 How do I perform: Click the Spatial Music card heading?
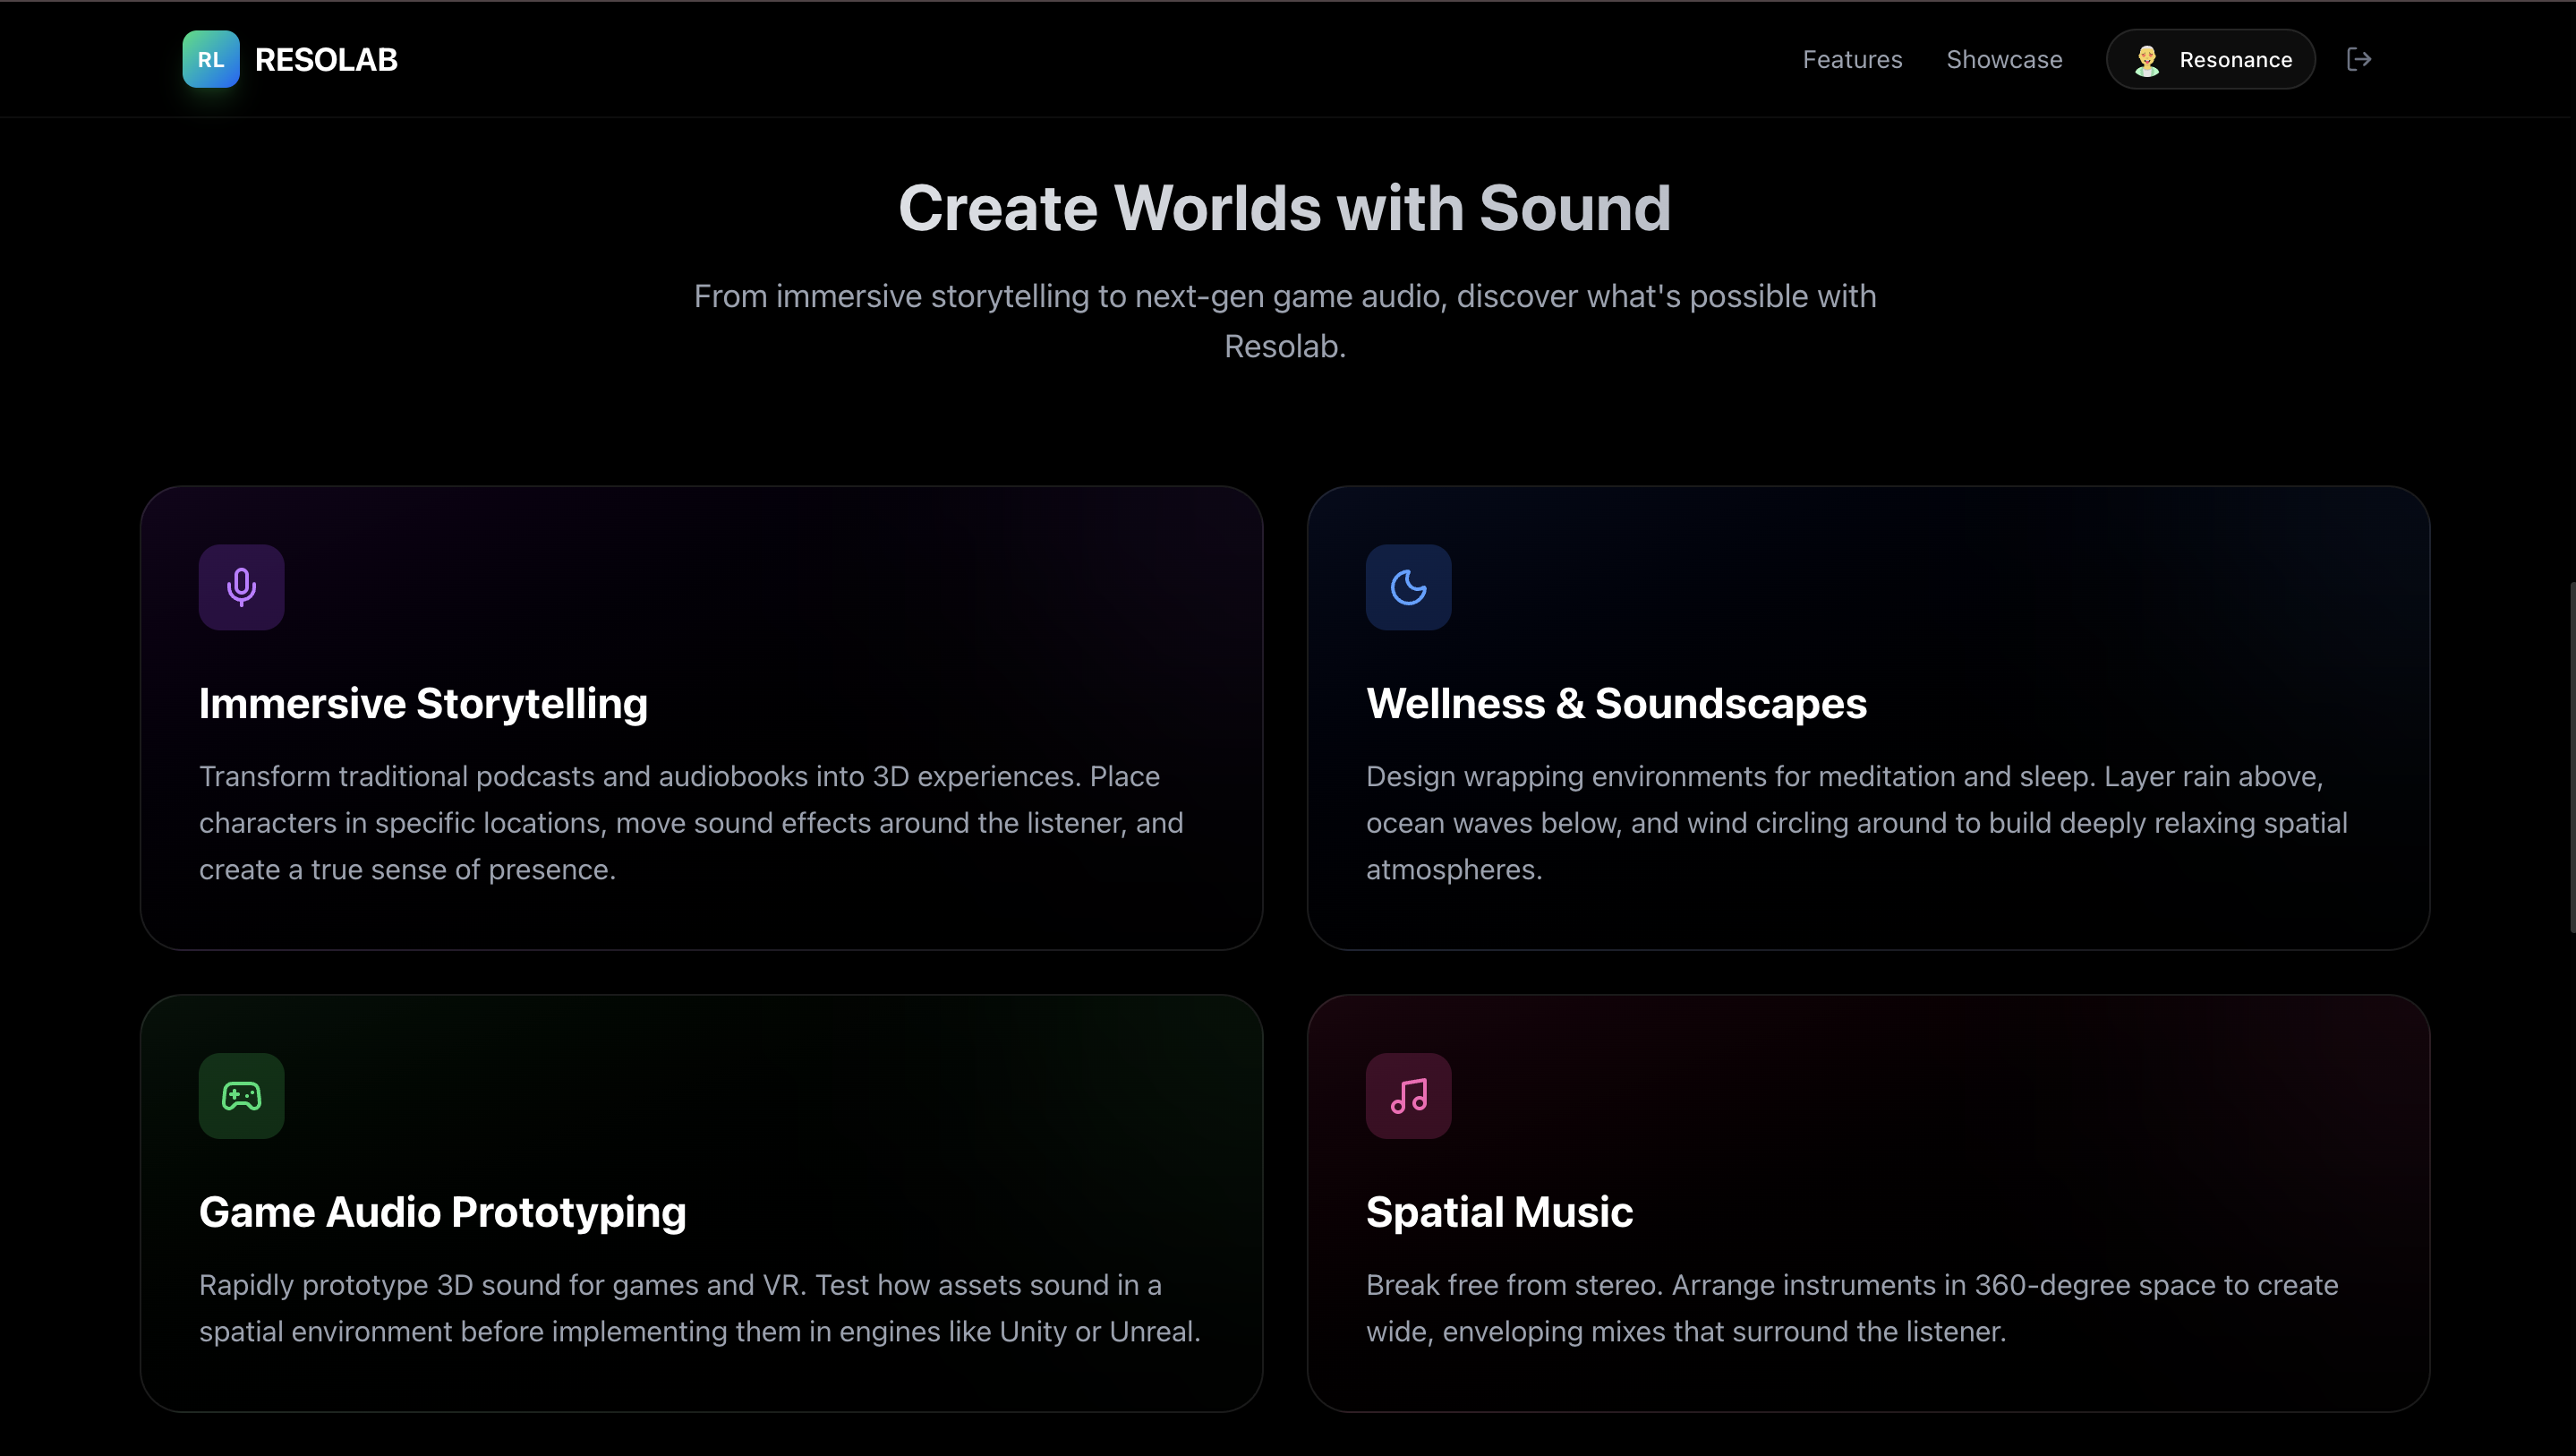(1499, 1212)
